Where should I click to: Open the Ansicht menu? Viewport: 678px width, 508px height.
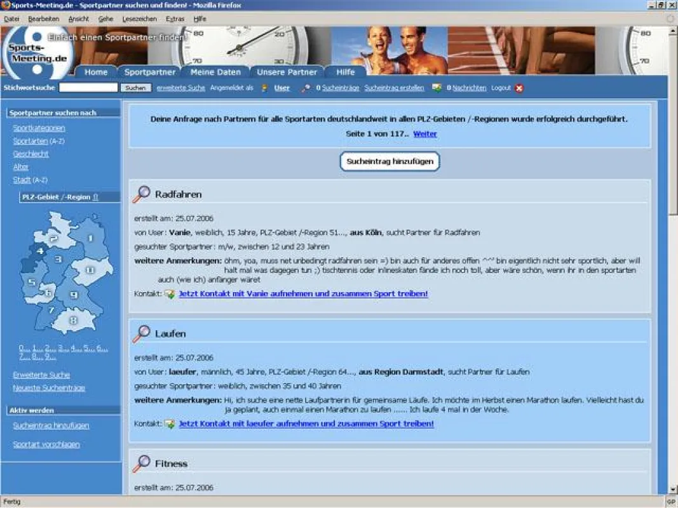[x=79, y=19]
